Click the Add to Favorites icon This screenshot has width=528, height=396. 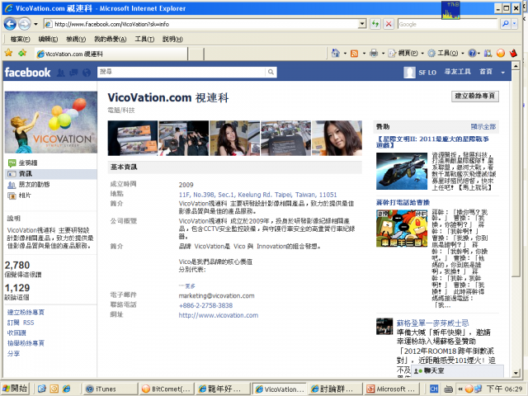(x=22, y=53)
